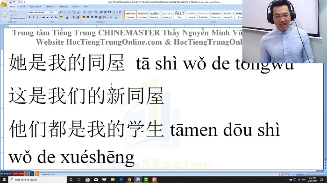The height and width of the screenshot is (183, 327).
Task: Toggle Subscript formatting
Action: point(48,17)
